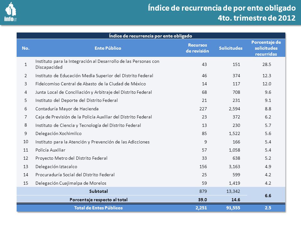Select solicitudes value 117
Image resolution: width=301 pixels, height=225 pixels.
point(236,84)
